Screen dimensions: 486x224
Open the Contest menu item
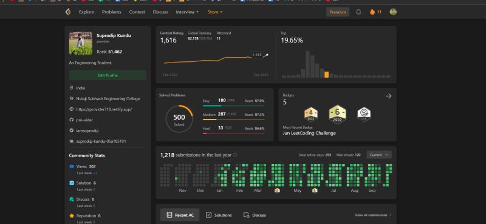coord(137,12)
